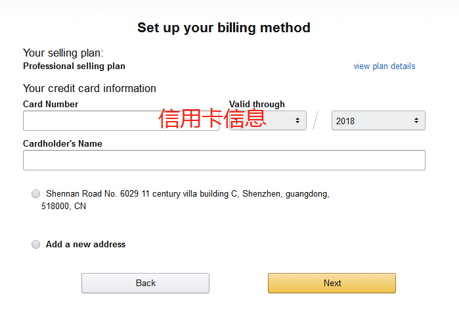459x319 pixels.
Task: Click the Add a new address label
Action: (85, 245)
